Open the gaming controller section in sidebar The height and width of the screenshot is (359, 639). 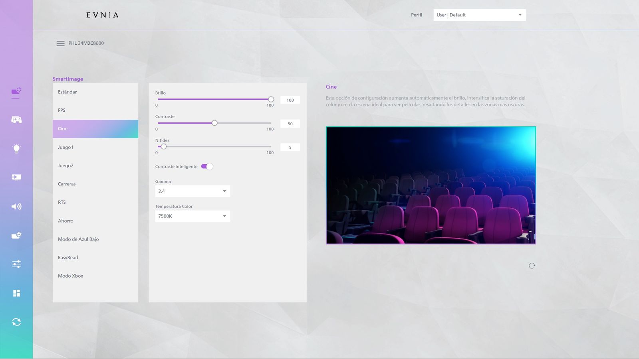pyautogui.click(x=16, y=120)
